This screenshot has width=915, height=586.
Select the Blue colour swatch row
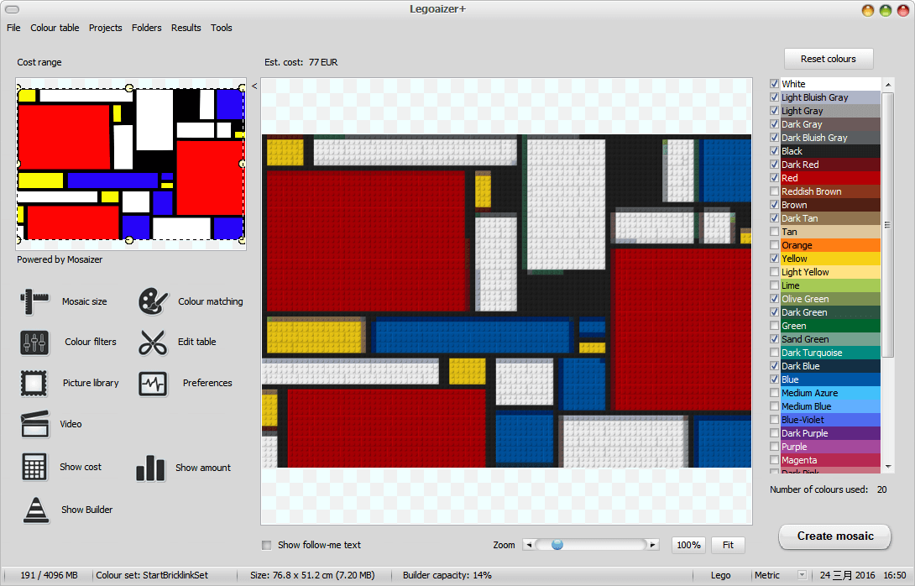click(x=830, y=379)
